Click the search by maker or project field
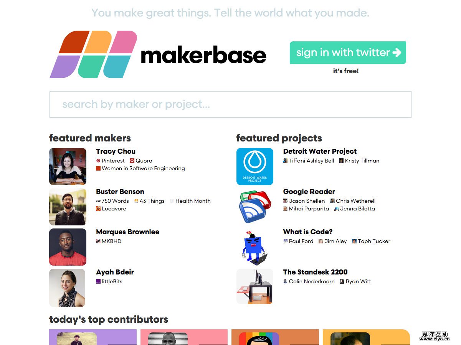This screenshot has width=461, height=345. click(230, 104)
